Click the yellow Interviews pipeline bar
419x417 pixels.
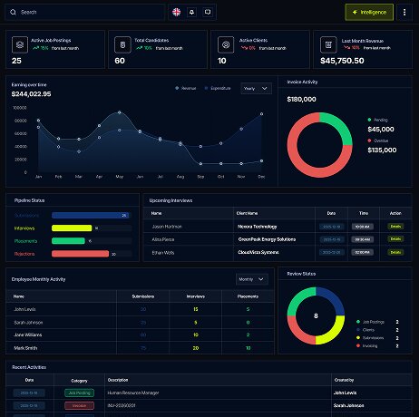pyautogui.click(x=72, y=228)
